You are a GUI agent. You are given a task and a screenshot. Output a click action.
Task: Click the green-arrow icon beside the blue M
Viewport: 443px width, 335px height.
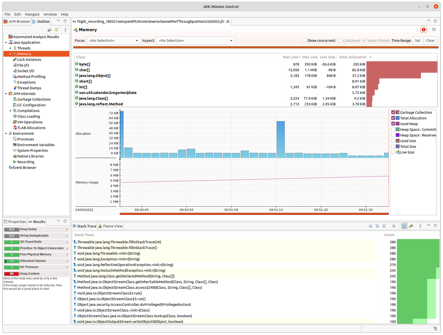click(411, 226)
